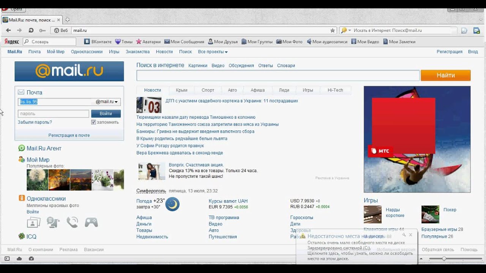Open the Покер game thumbnail
The height and width of the screenshot is (273, 486).
point(430,214)
